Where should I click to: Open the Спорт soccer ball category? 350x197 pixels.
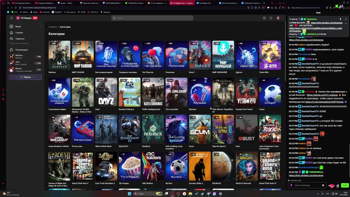point(270,92)
